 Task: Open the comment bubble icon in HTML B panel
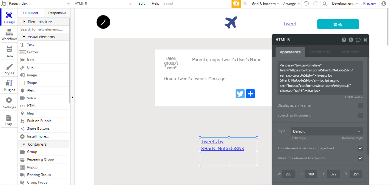tap(358, 40)
